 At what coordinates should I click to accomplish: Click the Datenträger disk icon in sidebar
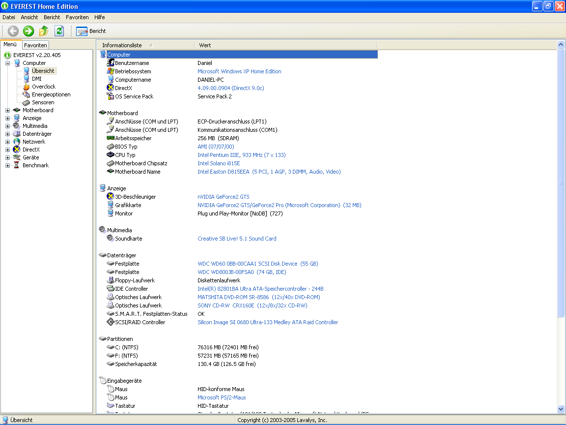click(17, 134)
